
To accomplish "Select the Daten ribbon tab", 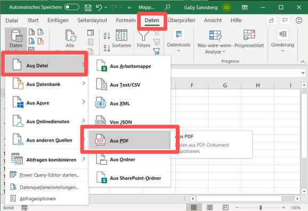I will pos(152,20).
